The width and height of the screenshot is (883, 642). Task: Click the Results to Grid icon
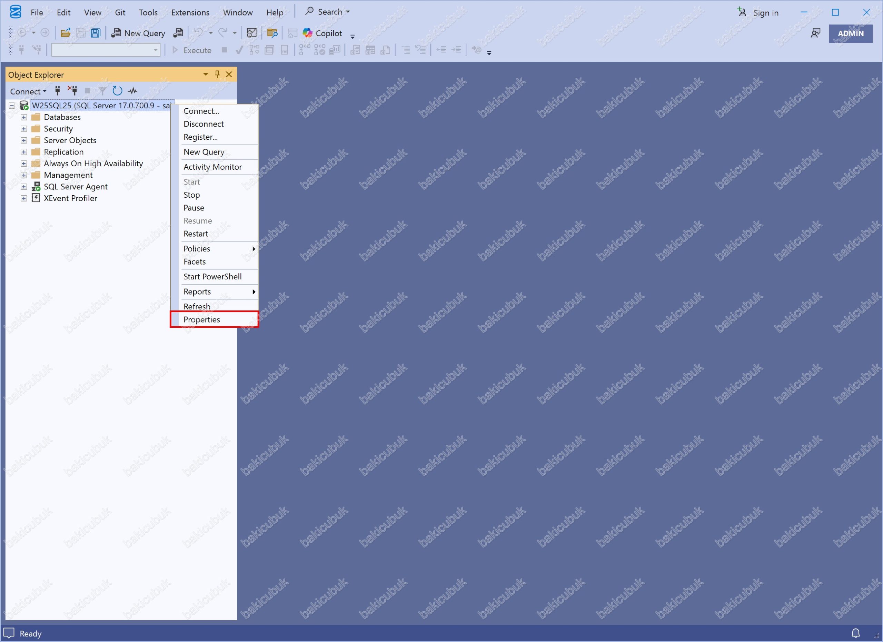[x=370, y=50]
